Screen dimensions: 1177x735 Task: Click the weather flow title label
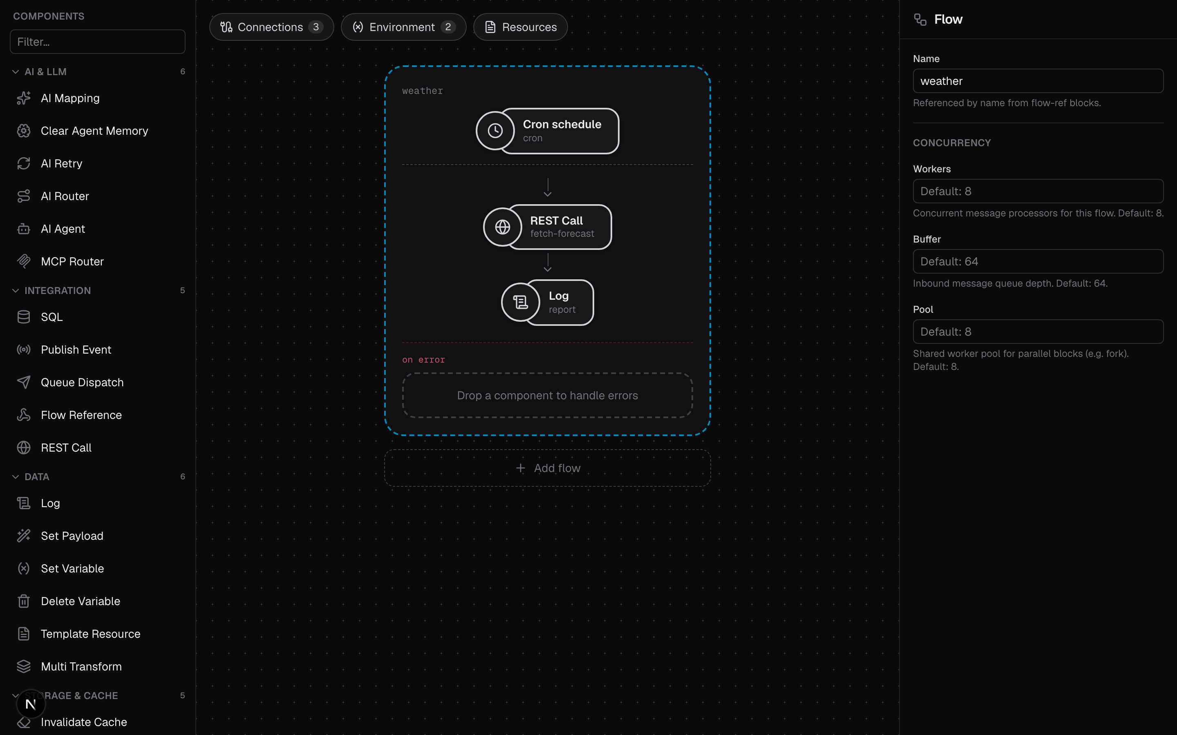(423, 91)
